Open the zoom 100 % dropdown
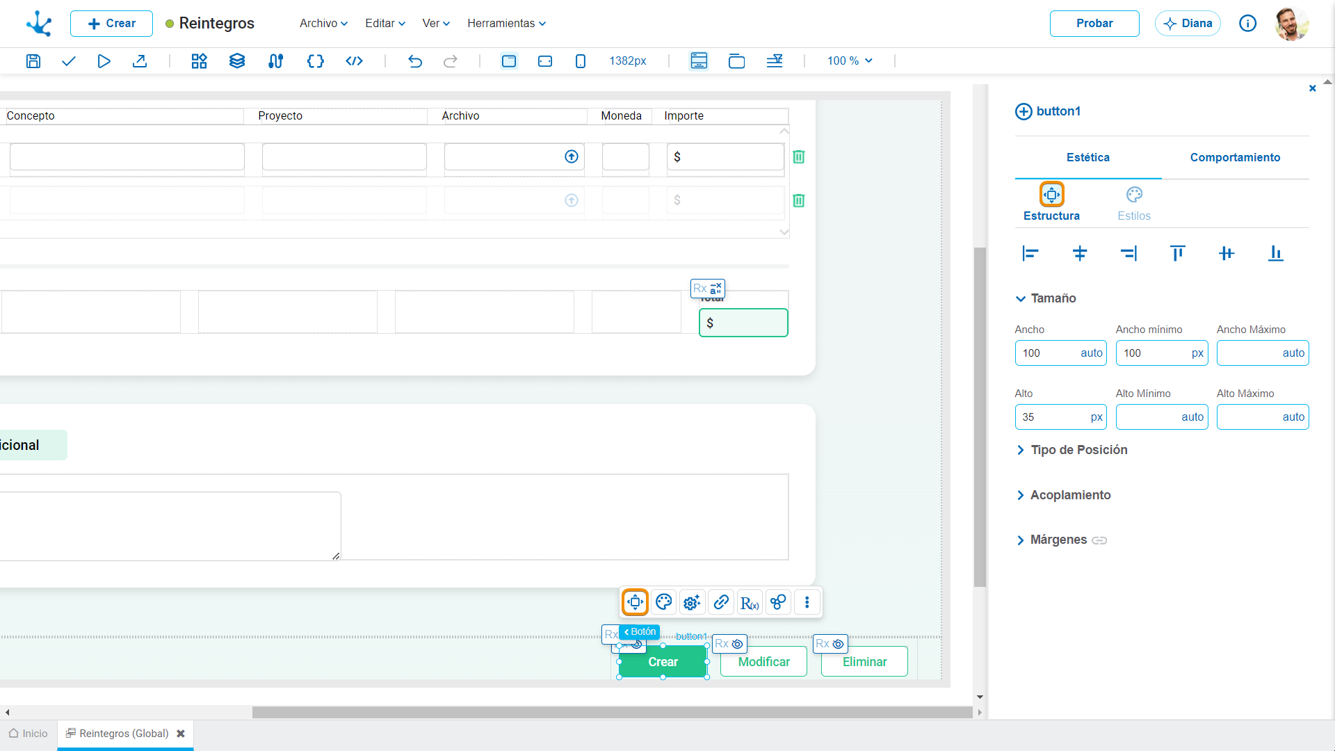Viewport: 1335px width, 751px height. click(x=850, y=61)
